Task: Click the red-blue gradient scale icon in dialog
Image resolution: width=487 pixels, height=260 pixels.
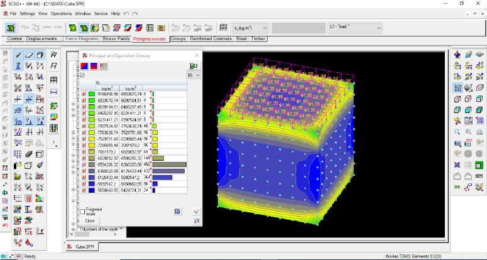Action: [94, 66]
